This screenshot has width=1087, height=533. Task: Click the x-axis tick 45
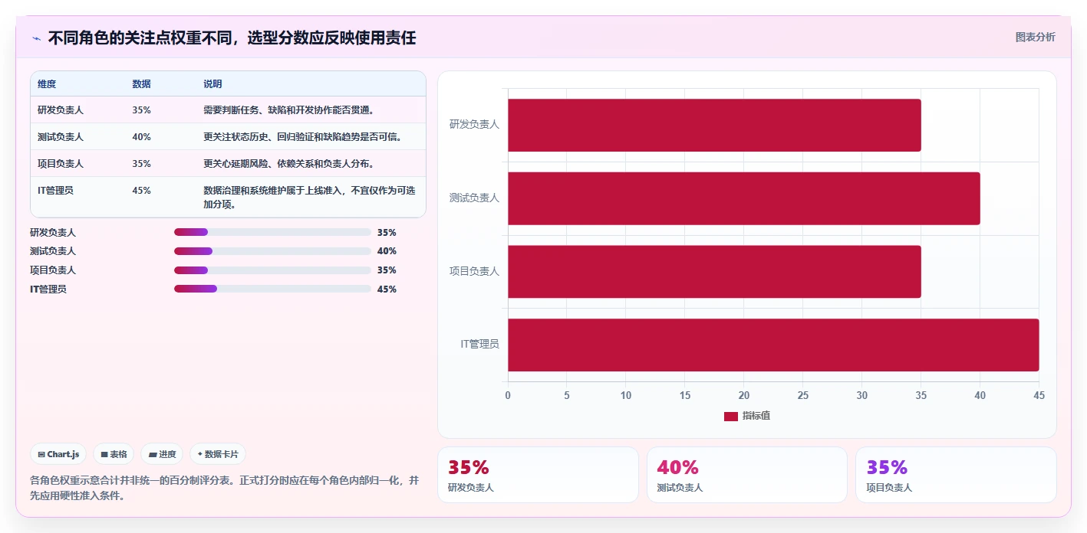point(1039,395)
